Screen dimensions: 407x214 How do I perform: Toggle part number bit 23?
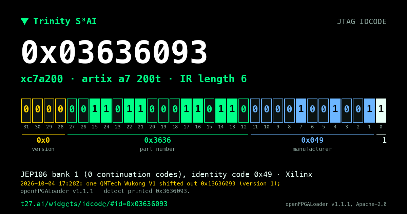click(118, 110)
